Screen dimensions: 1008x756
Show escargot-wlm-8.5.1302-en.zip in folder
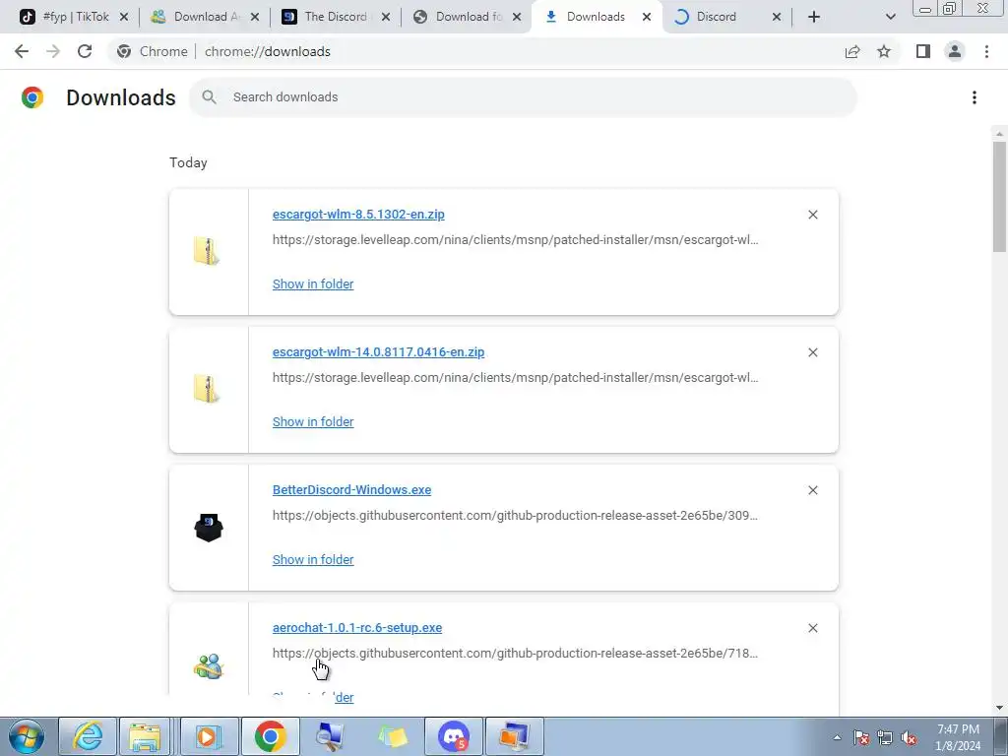(313, 283)
